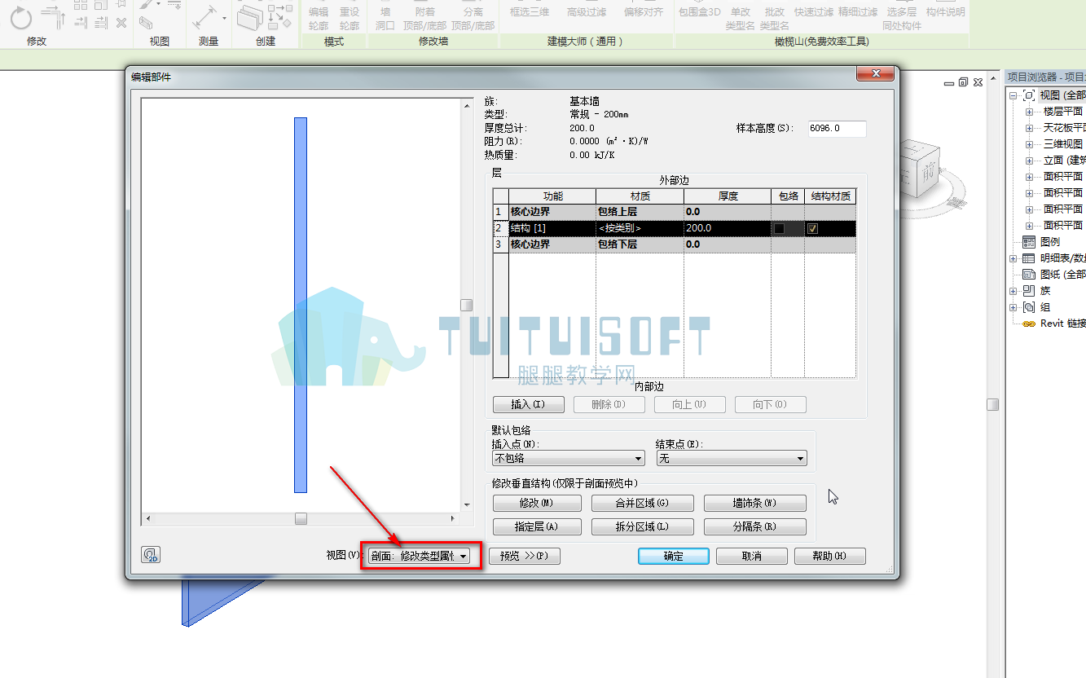Expand the 三维视图 tree node
Viewport: 1086px width, 678px height.
pos(1029,144)
